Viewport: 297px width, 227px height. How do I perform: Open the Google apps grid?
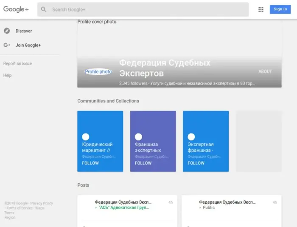(261, 9)
